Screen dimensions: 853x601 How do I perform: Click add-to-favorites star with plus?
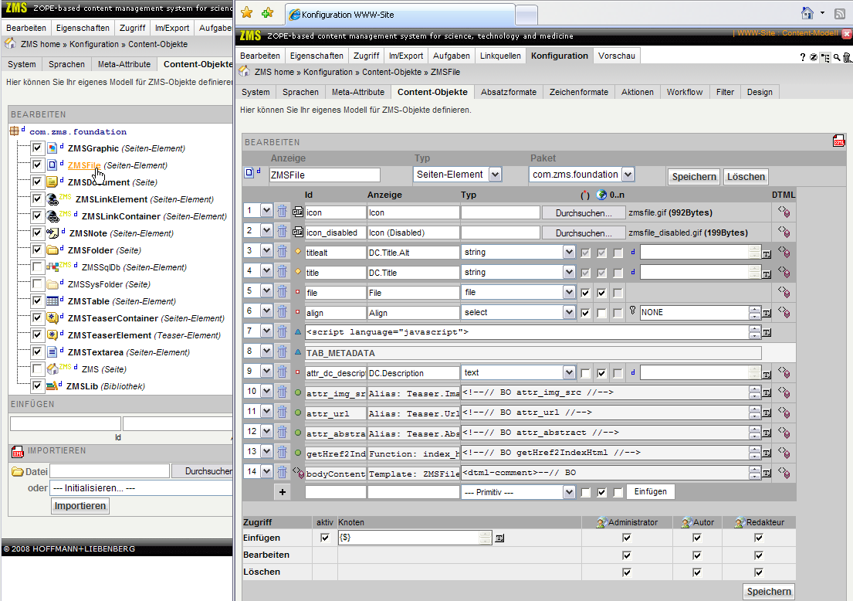coord(267,12)
